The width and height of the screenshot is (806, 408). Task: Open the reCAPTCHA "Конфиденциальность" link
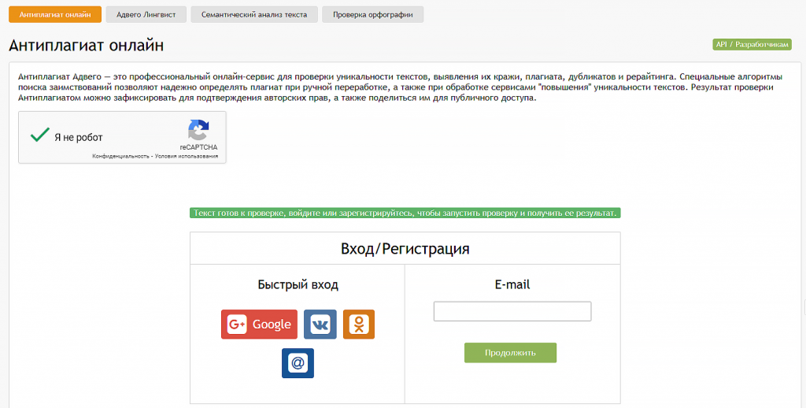pos(122,156)
